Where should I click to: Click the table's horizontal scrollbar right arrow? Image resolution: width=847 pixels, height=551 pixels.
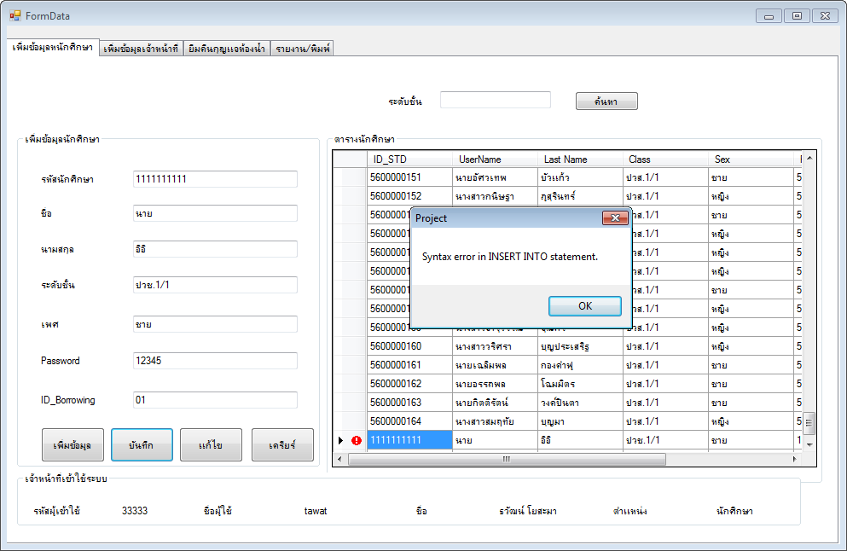coord(795,459)
